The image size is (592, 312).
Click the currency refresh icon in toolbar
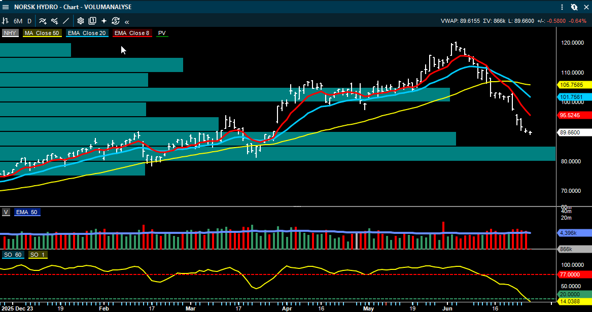coord(116,21)
